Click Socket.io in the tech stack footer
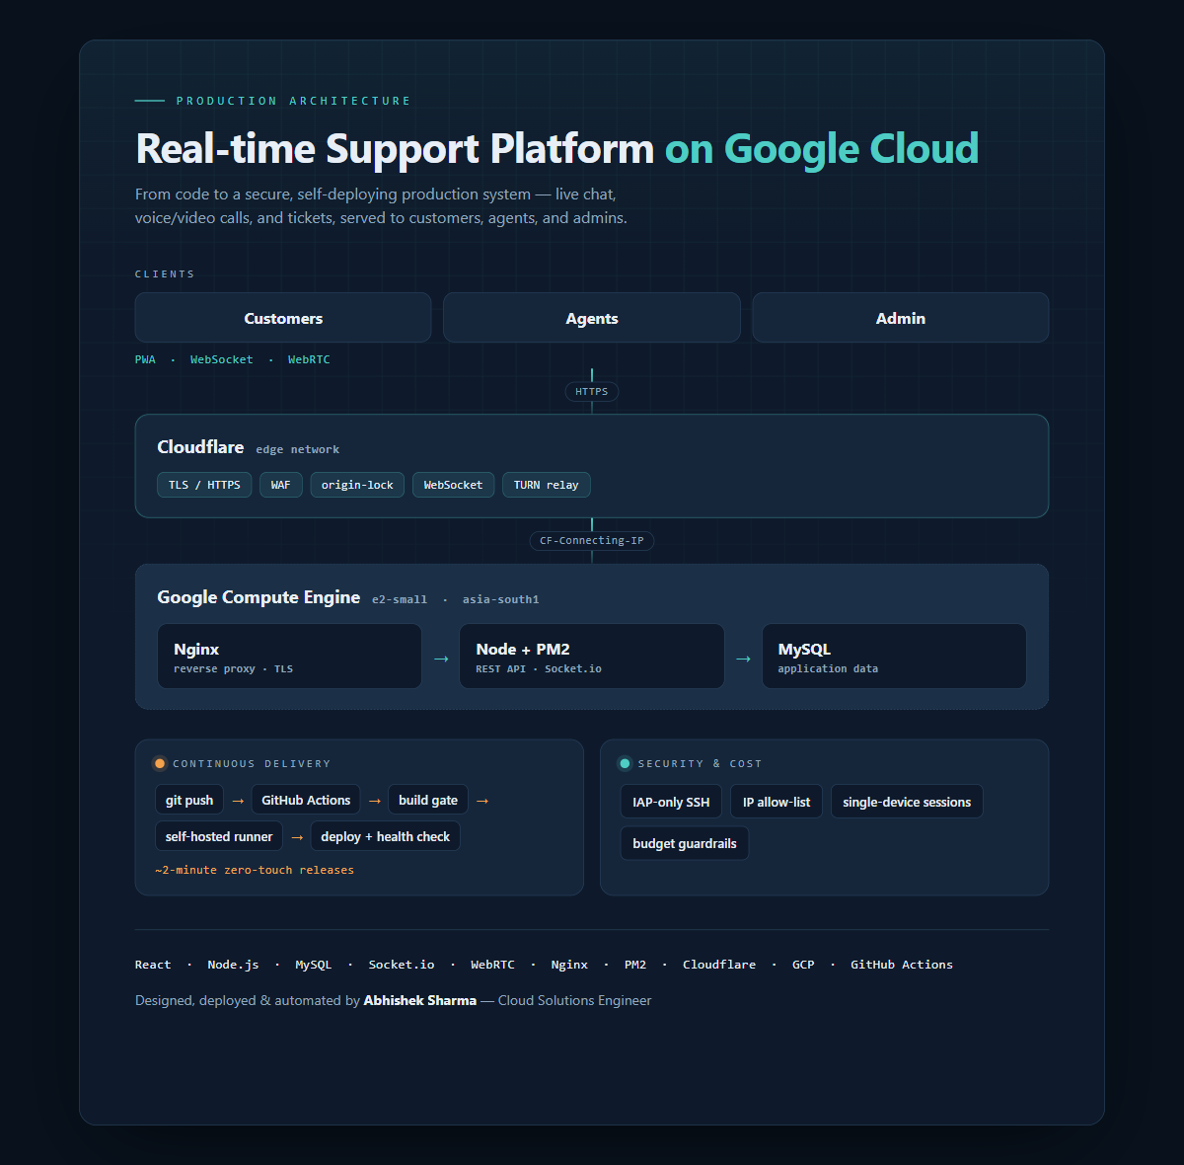This screenshot has width=1184, height=1165. click(x=402, y=965)
